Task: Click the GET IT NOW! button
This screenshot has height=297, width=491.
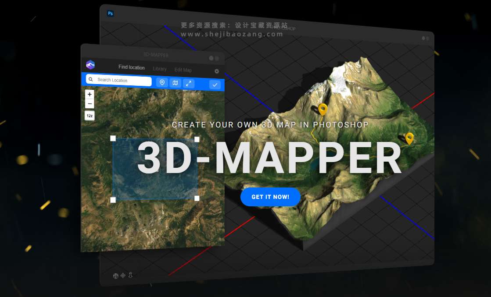Action: [x=271, y=197]
